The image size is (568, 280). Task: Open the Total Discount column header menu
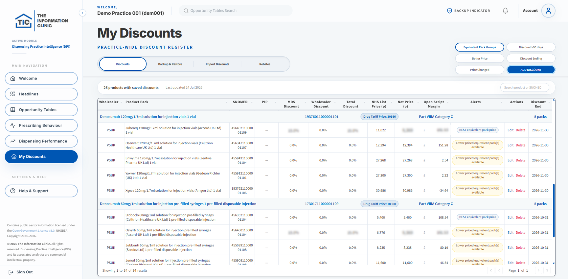pyautogui.click(x=364, y=102)
